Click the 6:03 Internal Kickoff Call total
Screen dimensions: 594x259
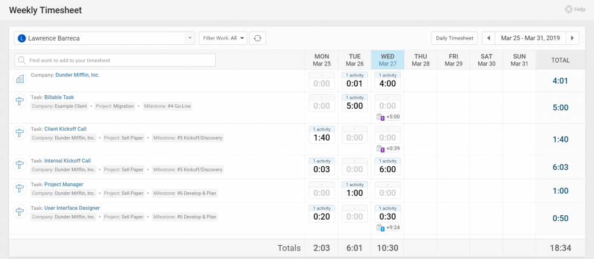click(x=561, y=167)
